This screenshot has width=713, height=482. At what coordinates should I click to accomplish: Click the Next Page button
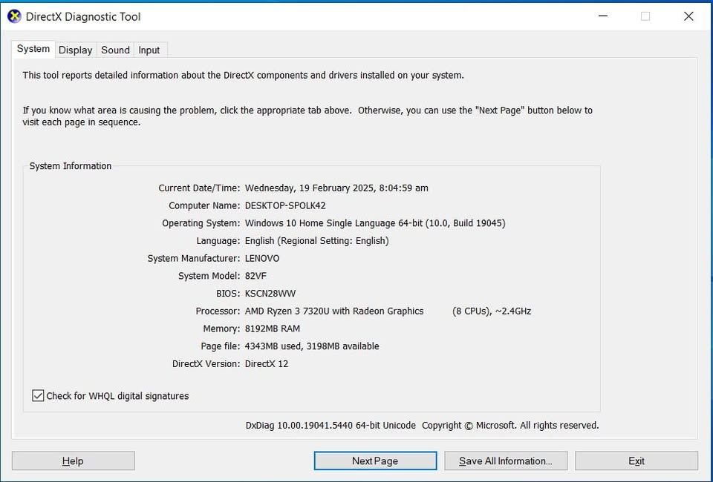tap(375, 460)
